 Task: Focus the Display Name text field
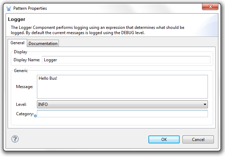click(x=126, y=60)
